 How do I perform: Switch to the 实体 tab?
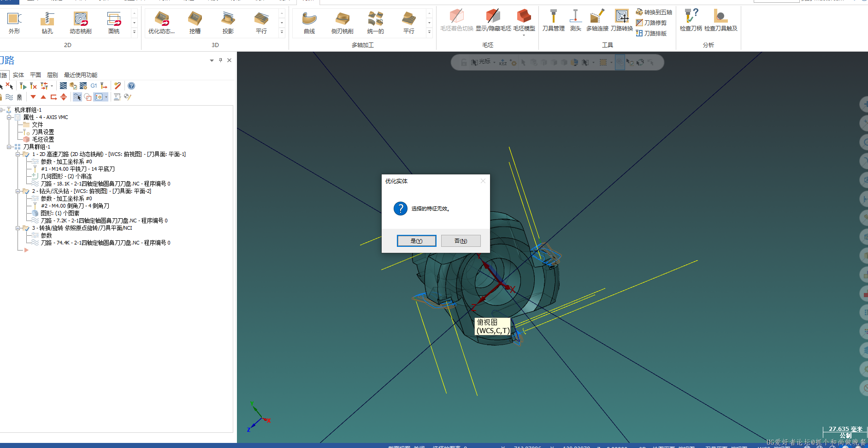point(18,75)
